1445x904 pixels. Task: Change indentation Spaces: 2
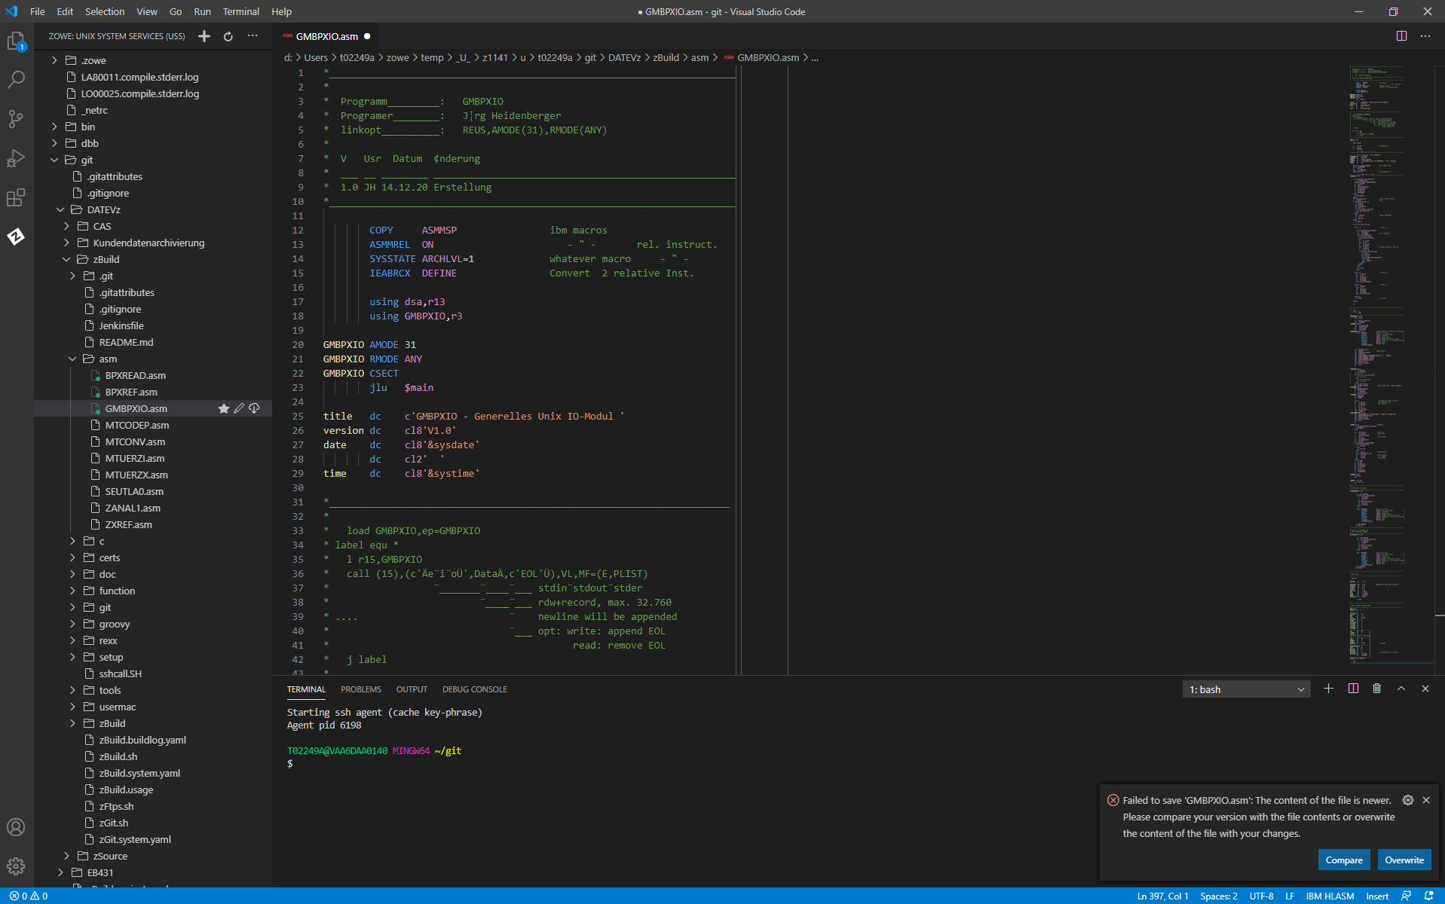point(1219,896)
